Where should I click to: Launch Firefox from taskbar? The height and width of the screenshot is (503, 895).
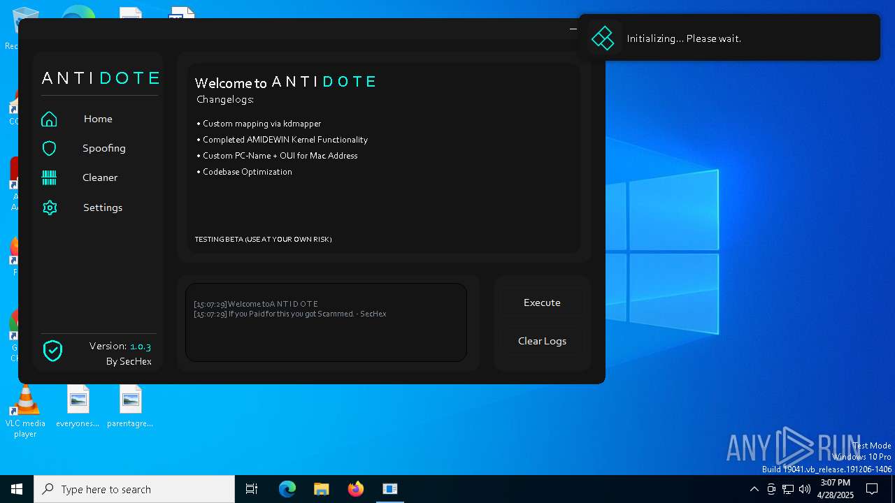coord(356,489)
